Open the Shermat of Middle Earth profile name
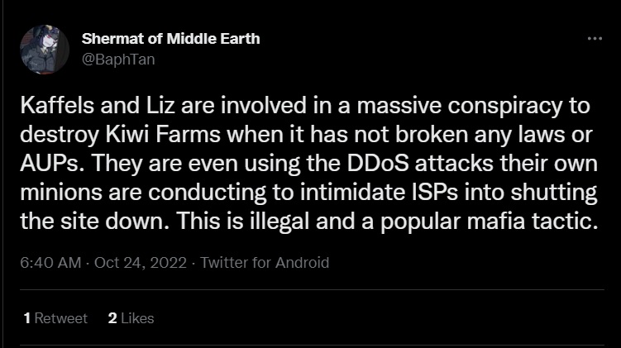This screenshot has width=621, height=348. coord(171,39)
